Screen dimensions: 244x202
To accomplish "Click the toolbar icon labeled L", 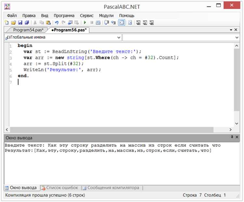I will (145, 23).
